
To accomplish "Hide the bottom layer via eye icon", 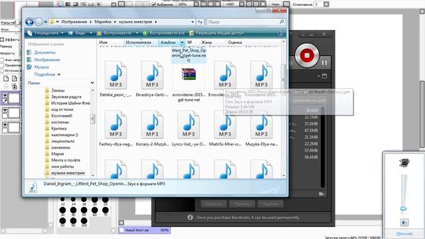I will (5, 124).
